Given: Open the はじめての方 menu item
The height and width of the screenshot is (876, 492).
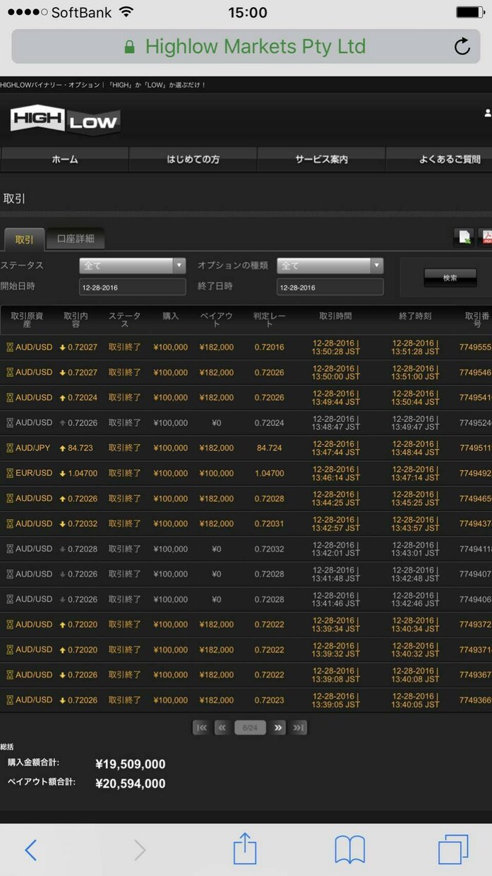Looking at the screenshot, I should (x=193, y=160).
